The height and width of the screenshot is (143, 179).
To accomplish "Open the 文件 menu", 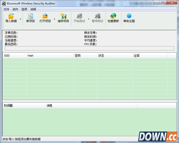I will click(x=6, y=9).
